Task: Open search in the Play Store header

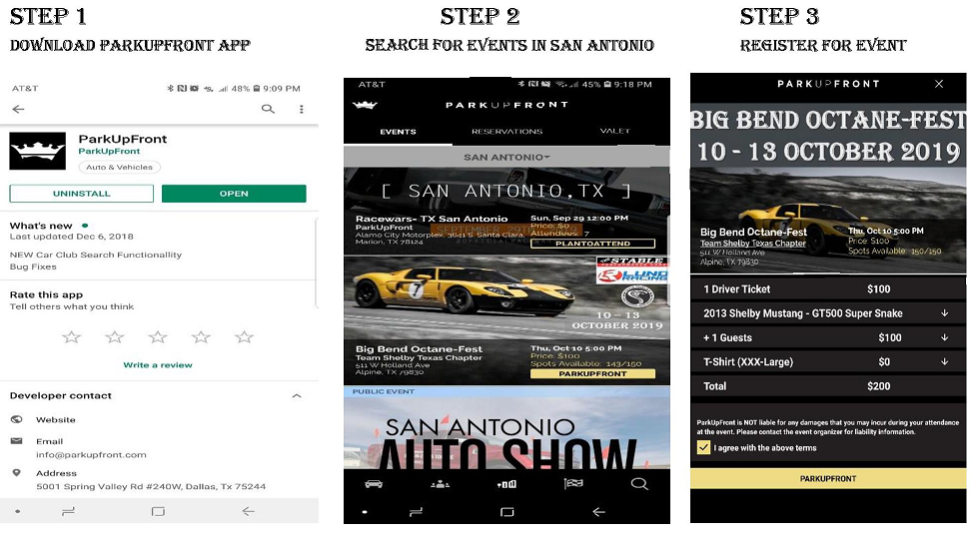Action: (x=268, y=109)
